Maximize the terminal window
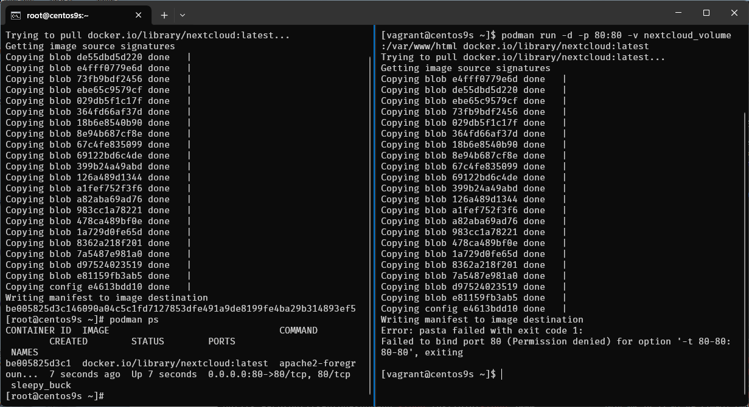The height and width of the screenshot is (407, 749). pos(706,13)
